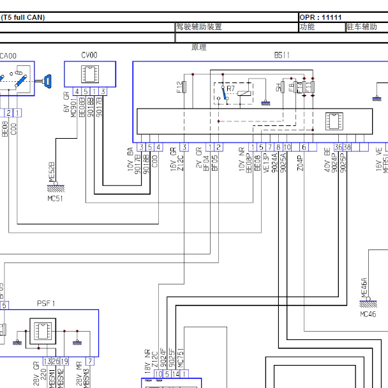Viewport: 388px width, 388px height.
Task: Click pin 26 of the PSF1 connector
Action: pos(56,361)
